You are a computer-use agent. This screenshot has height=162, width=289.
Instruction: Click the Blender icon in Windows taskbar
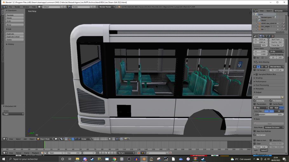coord(144,159)
